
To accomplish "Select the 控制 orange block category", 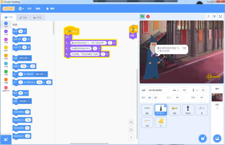I will click(6, 57).
